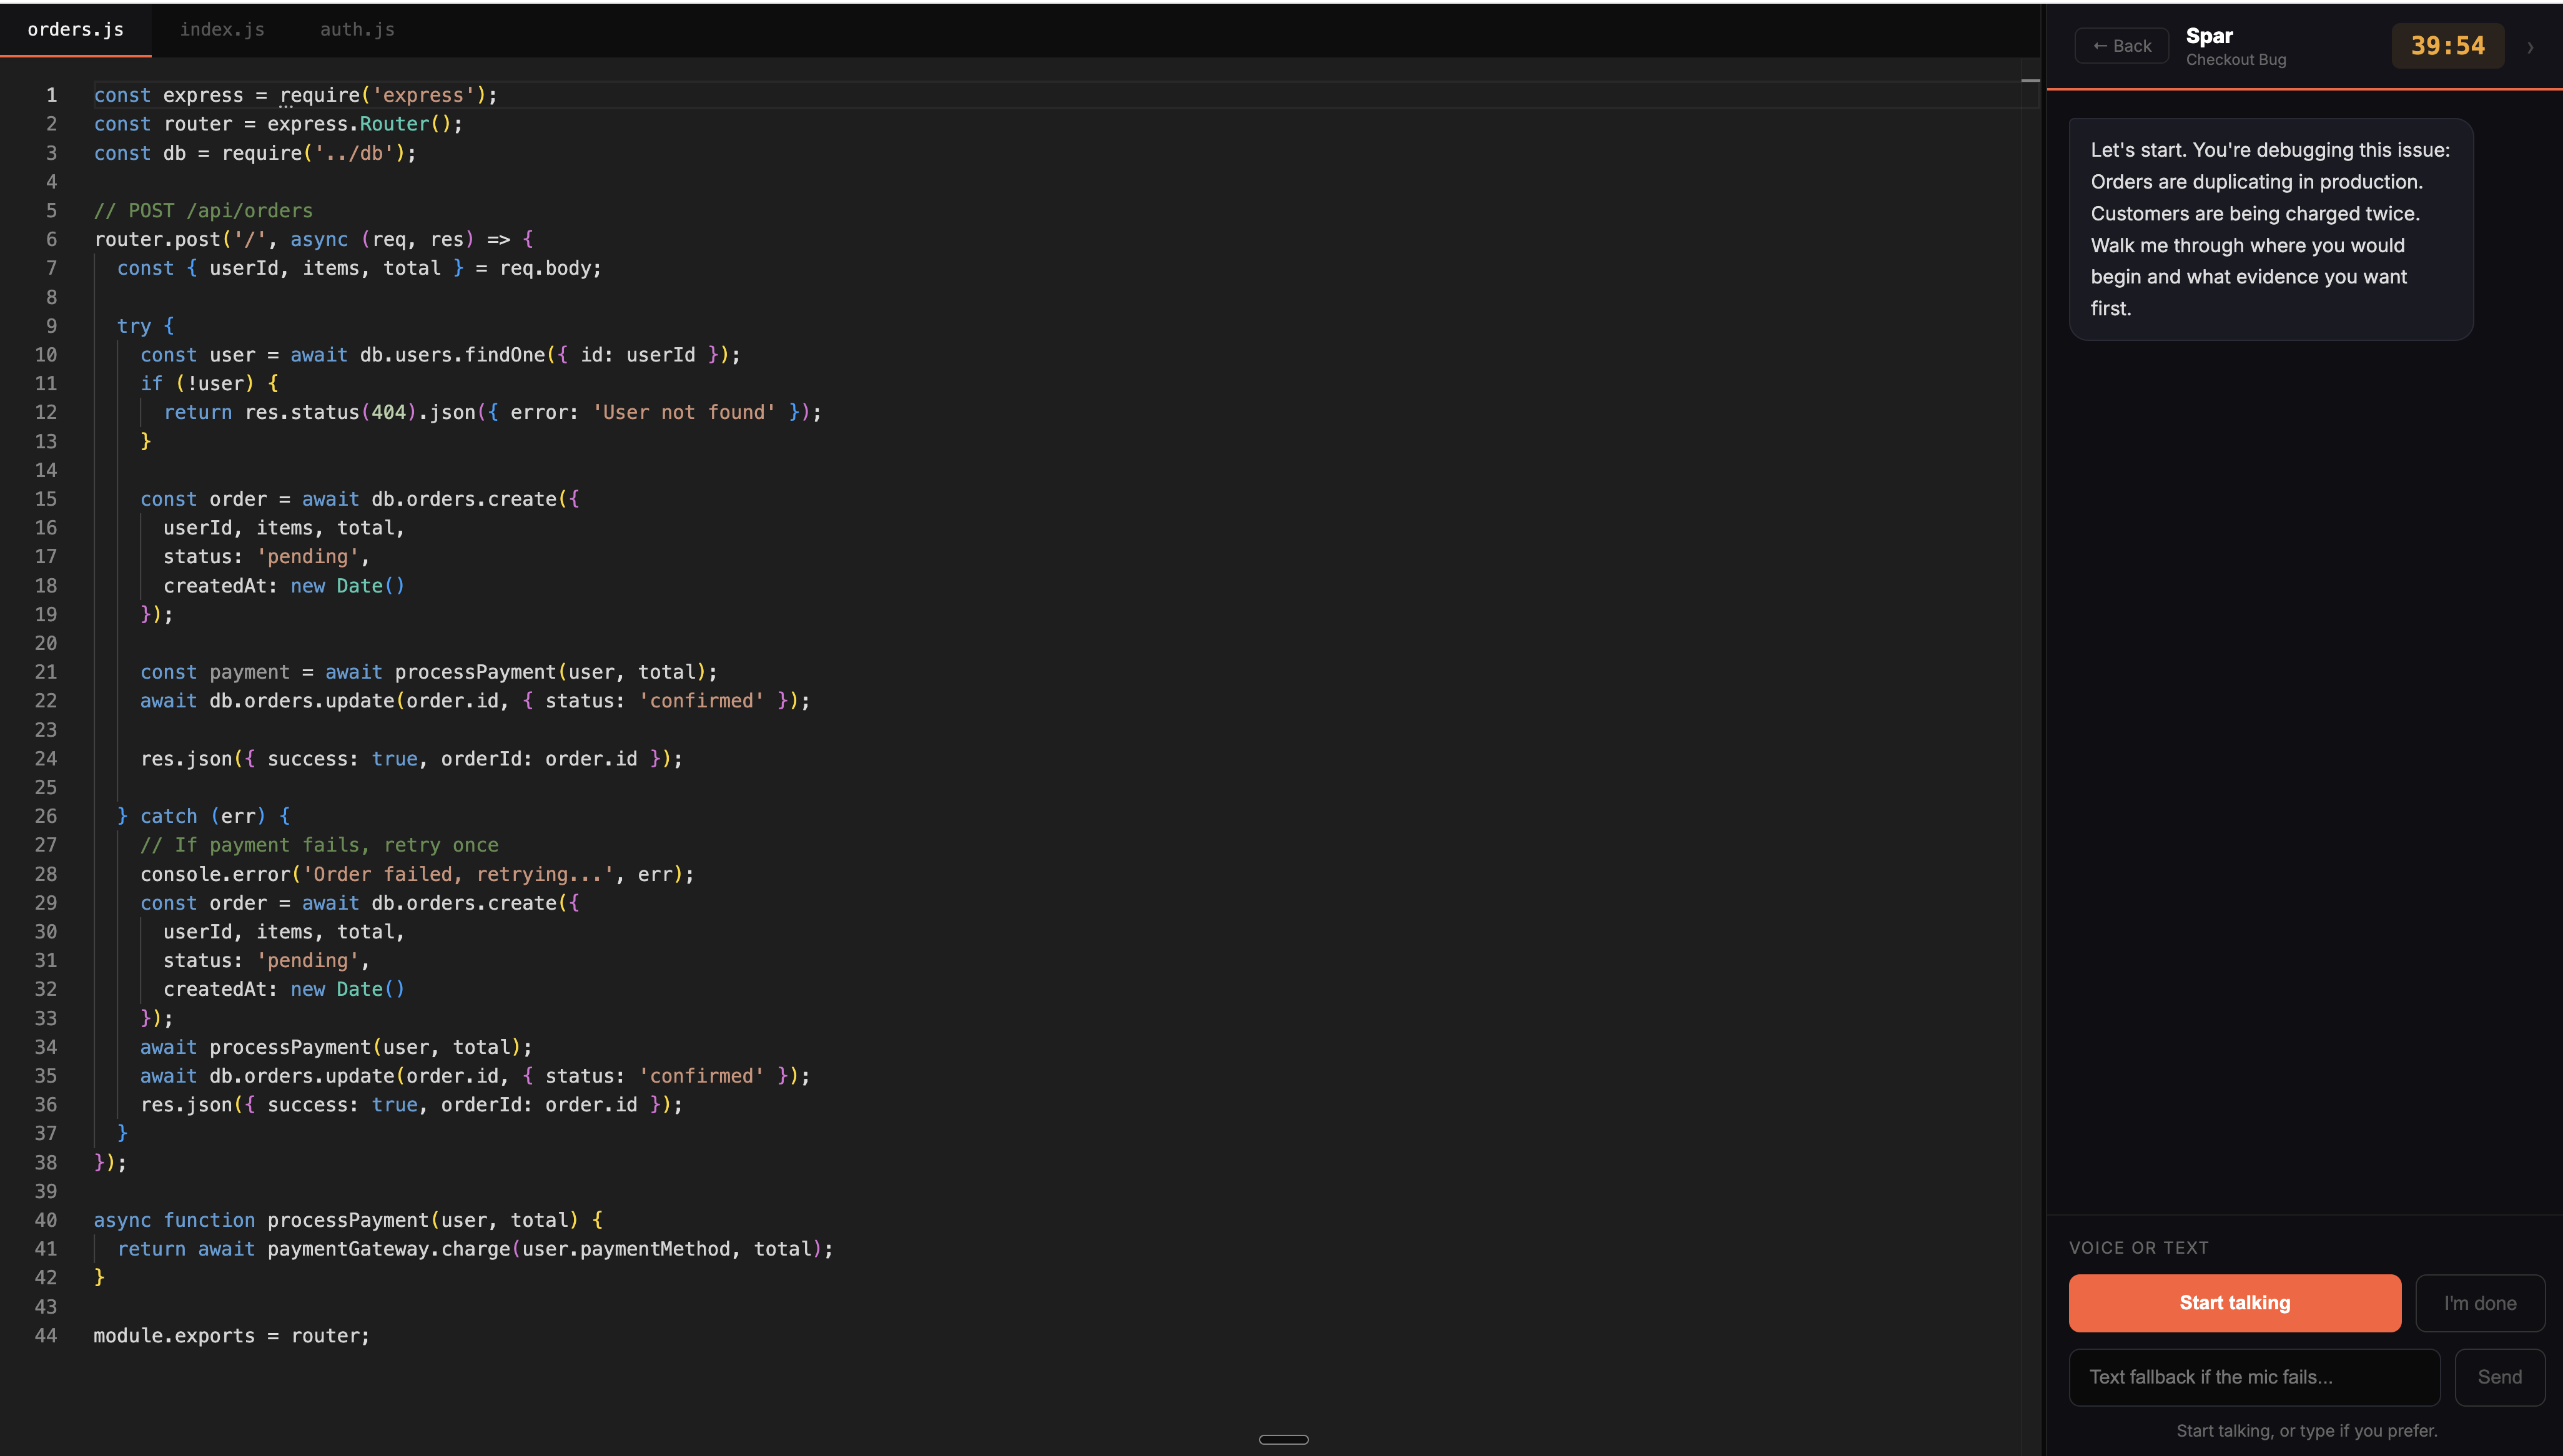This screenshot has width=2563, height=1456.
Task: Click line number 26 in gutter
Action: (x=46, y=816)
